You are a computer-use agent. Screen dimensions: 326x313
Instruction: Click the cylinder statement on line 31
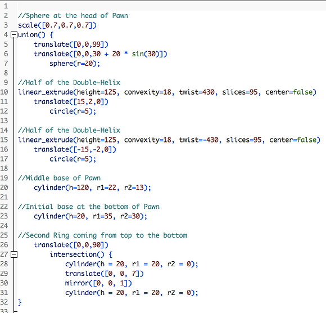pos(132,293)
